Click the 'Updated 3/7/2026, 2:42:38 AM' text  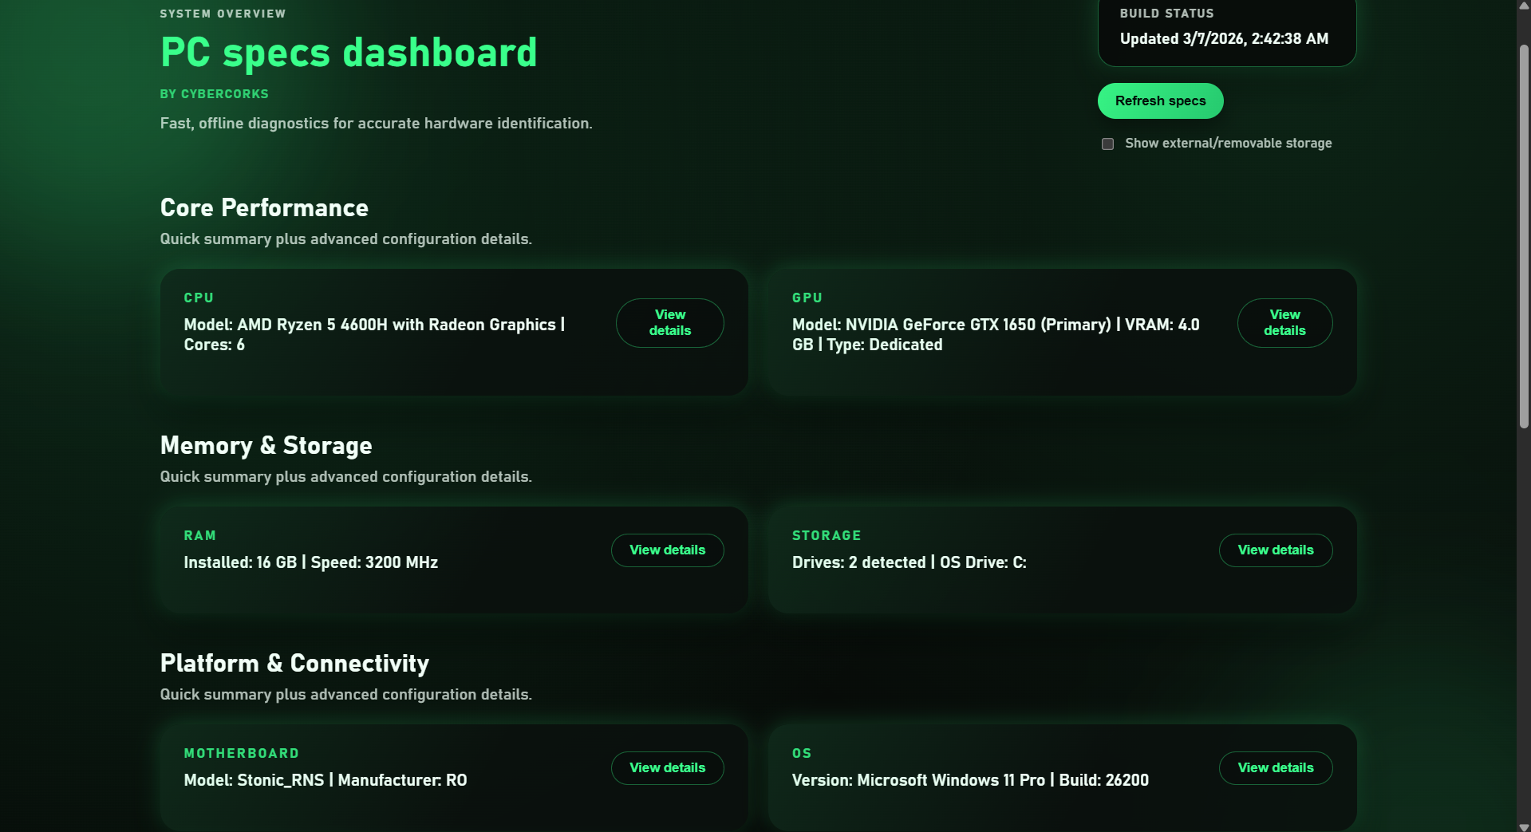1224,39
